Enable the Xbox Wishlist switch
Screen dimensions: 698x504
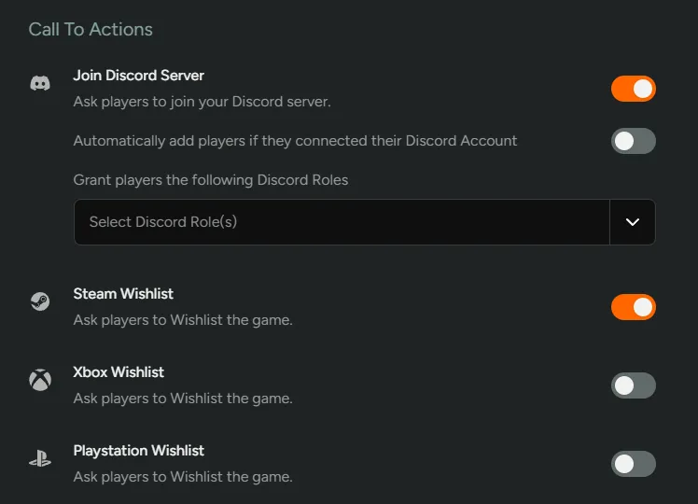[634, 385]
